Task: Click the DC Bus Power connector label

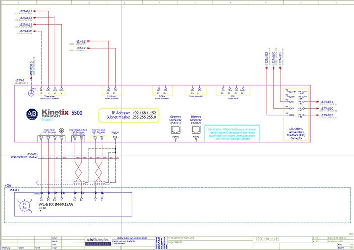Action: [162, 98]
